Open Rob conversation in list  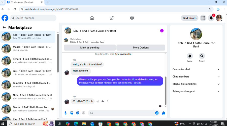28,36
